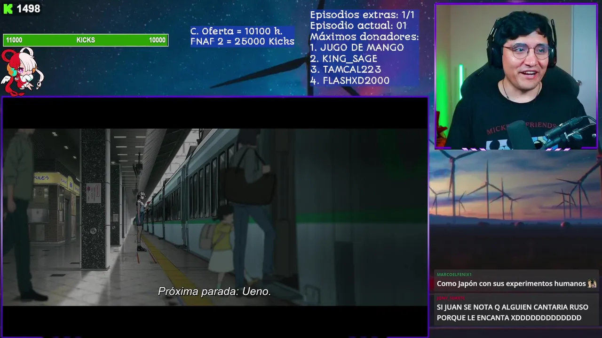
Task: Click the red chat username above 'SI JUAN'
Action: pos(451,298)
